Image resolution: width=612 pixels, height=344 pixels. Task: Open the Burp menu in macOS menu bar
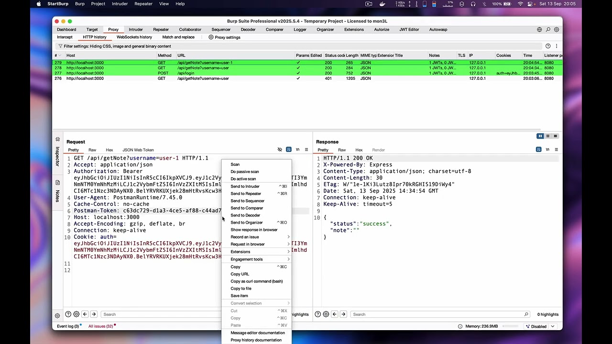[80, 4]
